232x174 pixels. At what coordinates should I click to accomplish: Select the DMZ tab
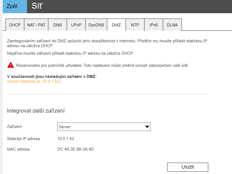click(116, 25)
